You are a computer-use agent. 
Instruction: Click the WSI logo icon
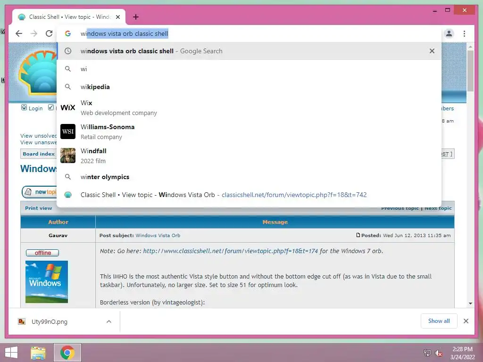pos(68,132)
